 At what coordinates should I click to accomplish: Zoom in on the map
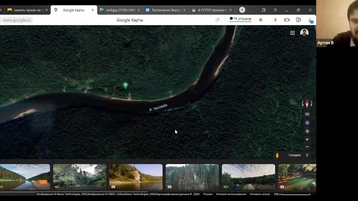(x=307, y=139)
